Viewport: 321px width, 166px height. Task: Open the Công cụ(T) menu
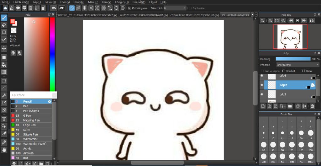click(122, 2)
